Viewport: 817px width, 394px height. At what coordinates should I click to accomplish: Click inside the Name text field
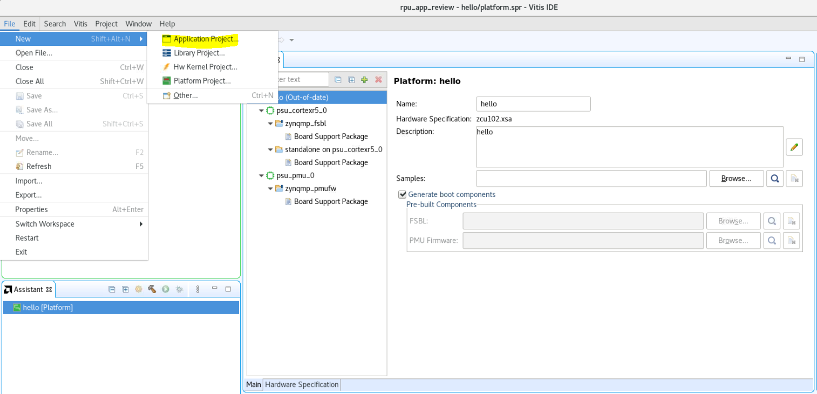533,104
